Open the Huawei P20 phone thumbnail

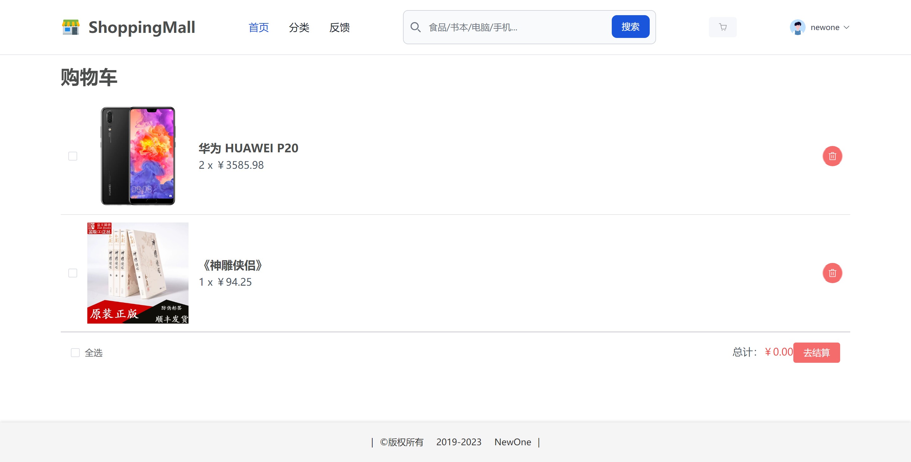(138, 156)
